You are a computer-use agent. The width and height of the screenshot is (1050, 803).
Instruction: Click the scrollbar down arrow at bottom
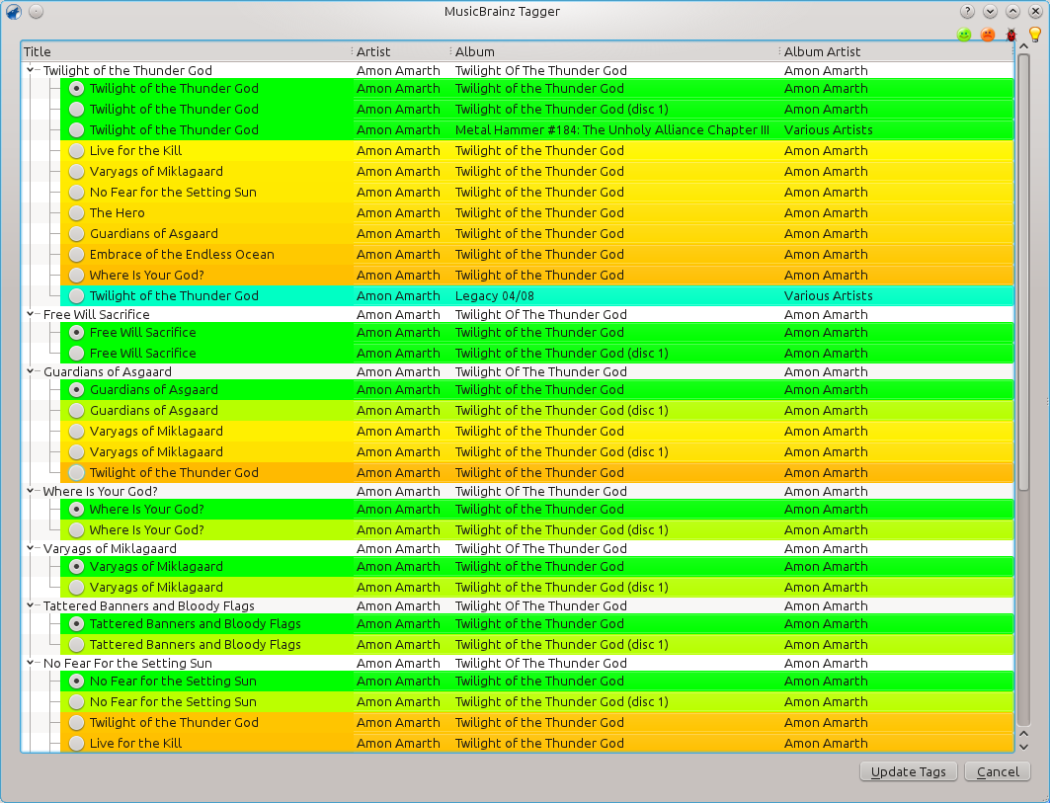(1023, 747)
